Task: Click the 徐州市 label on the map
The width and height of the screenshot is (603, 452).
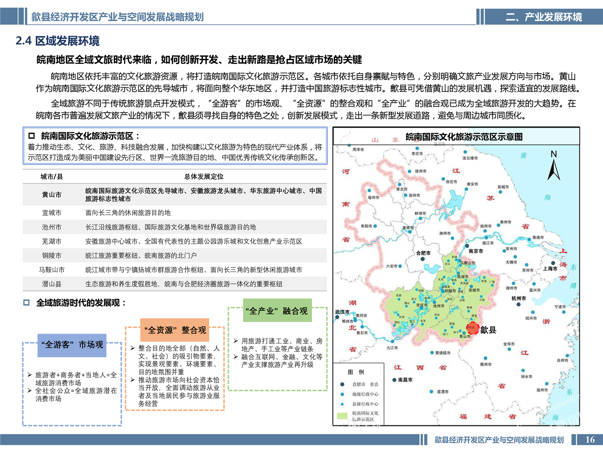Action: pyautogui.click(x=421, y=171)
